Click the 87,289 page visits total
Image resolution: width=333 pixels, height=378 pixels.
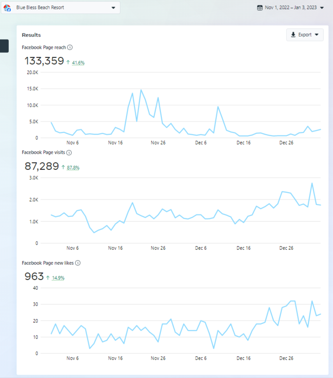coord(42,166)
